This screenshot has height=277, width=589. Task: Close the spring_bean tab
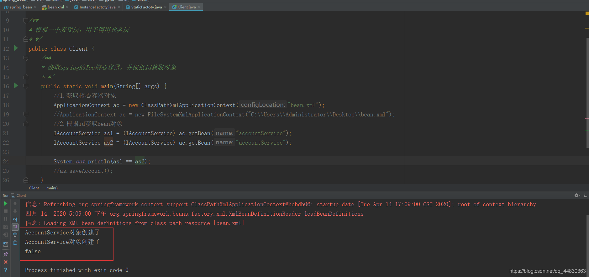35,7
